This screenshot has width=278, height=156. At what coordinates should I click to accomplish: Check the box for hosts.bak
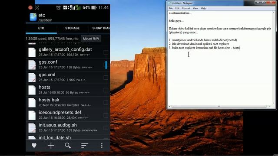pos(106,103)
